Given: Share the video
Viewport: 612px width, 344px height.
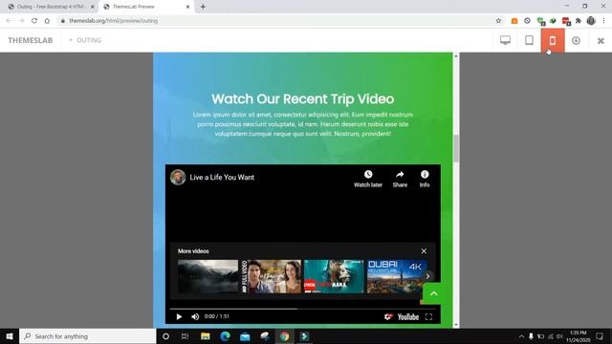Looking at the screenshot, I should click(400, 179).
